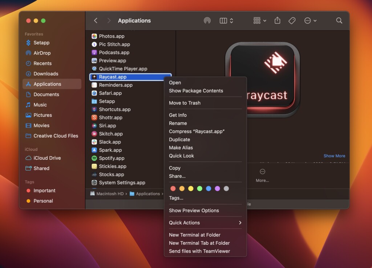Expand the Quick Actions submenu
The height and width of the screenshot is (268, 372).
pyautogui.click(x=205, y=223)
